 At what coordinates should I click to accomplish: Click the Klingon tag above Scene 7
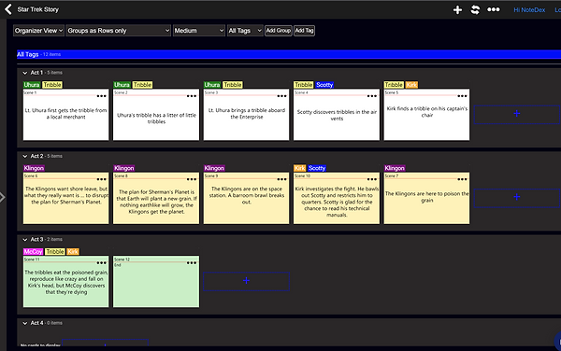coord(395,168)
